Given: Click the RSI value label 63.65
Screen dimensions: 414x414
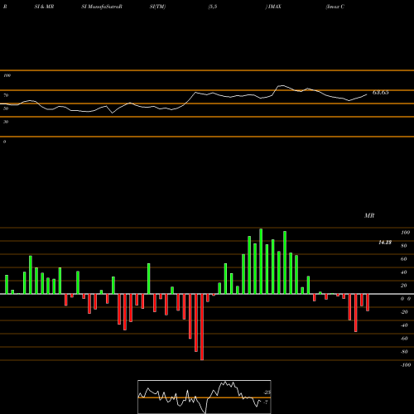Looking at the screenshot, I should coord(380,93).
